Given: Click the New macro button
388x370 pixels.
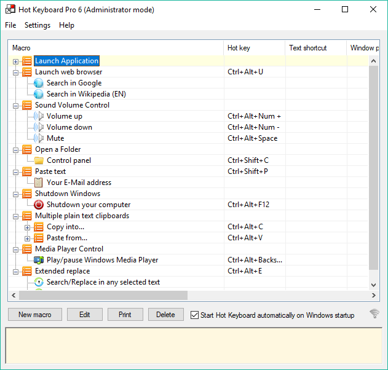Looking at the screenshot, I should coord(35,315).
